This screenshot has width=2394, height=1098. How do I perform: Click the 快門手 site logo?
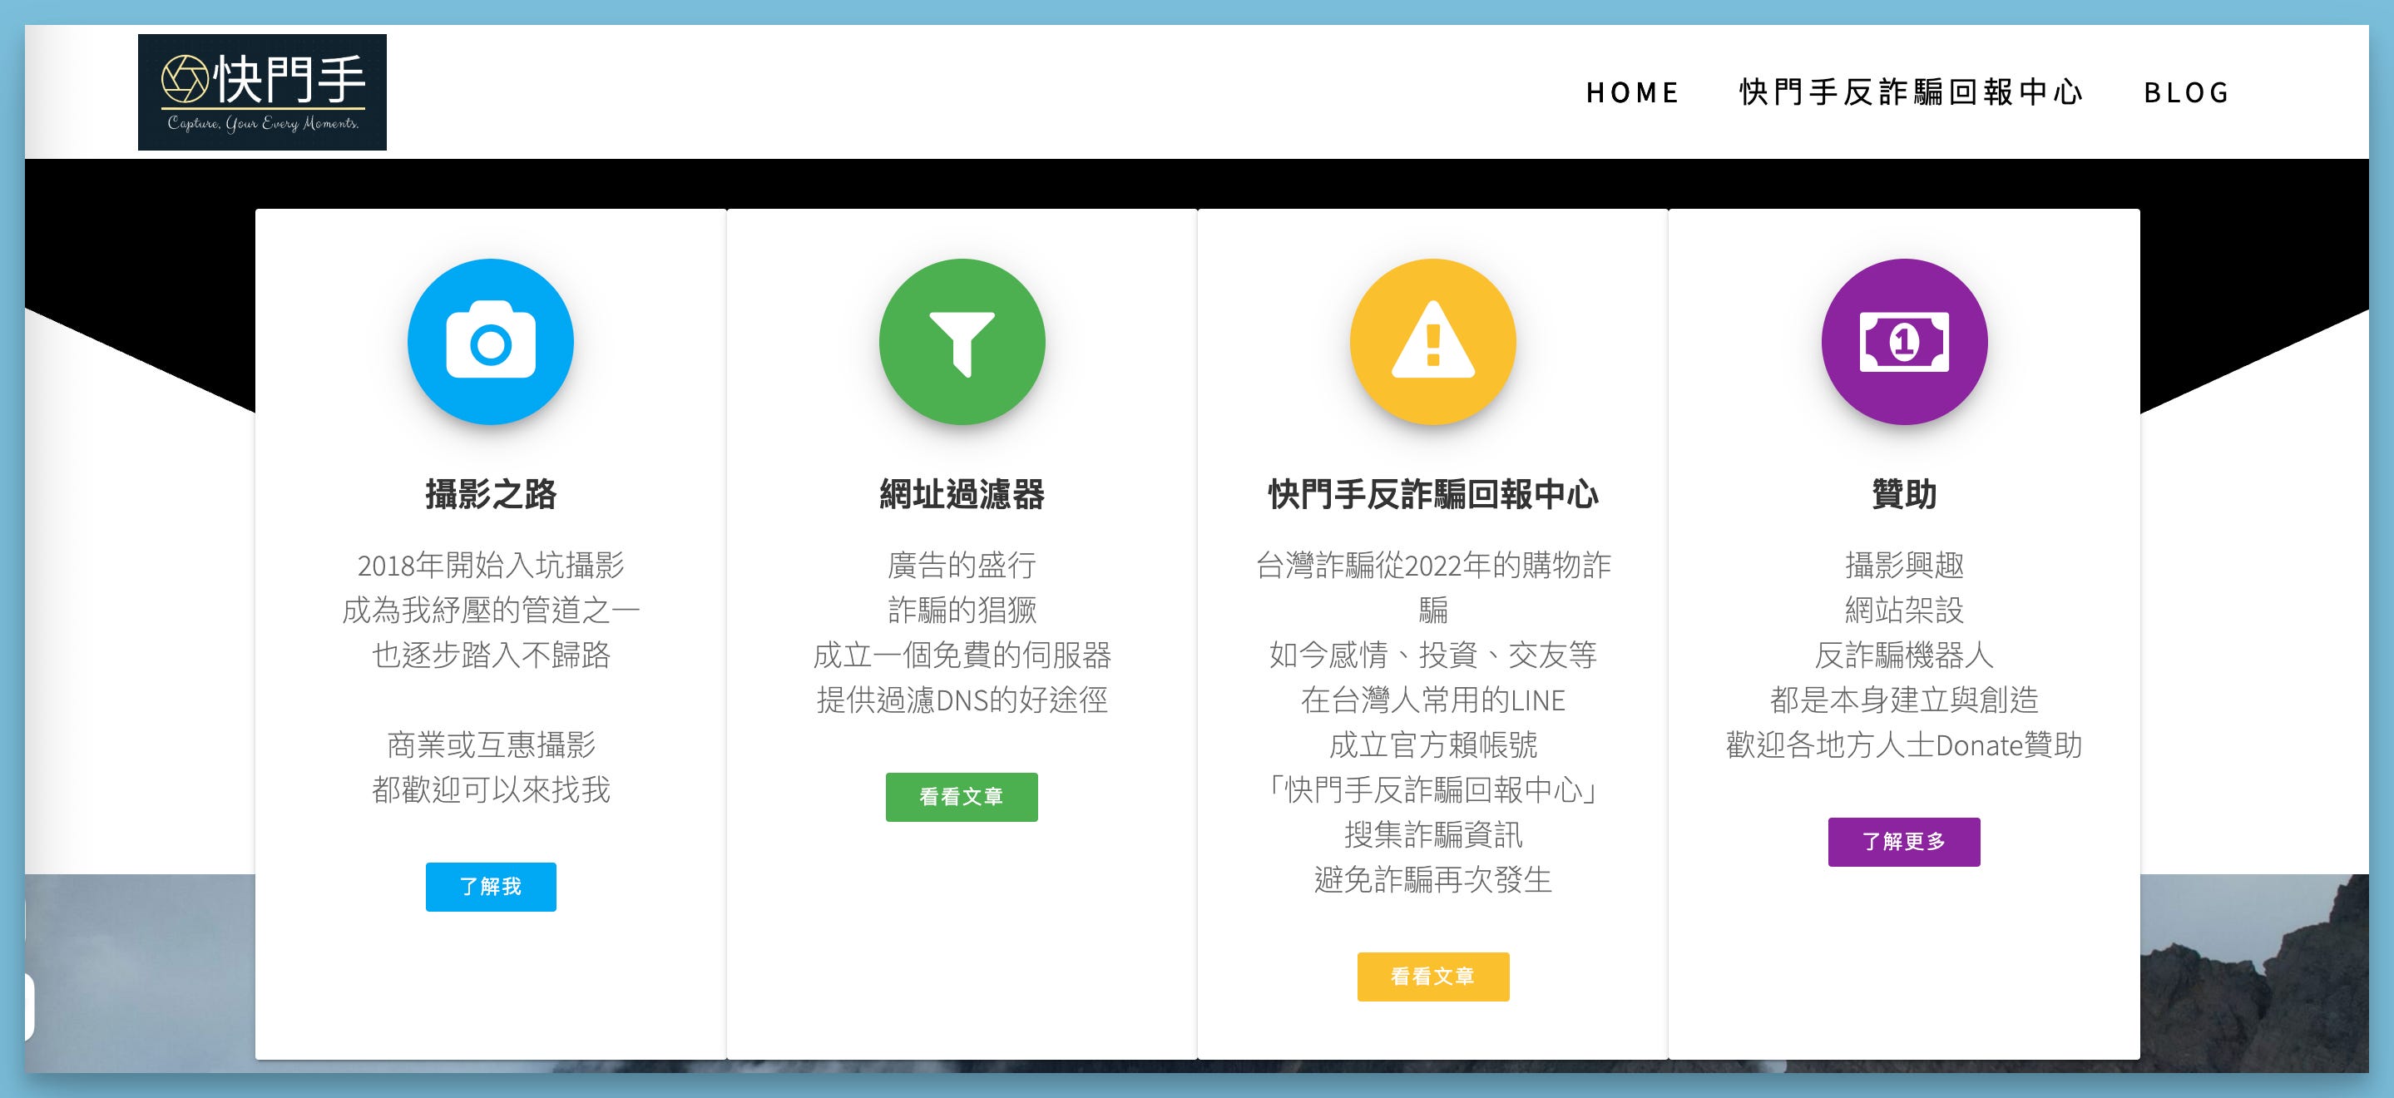point(262,92)
